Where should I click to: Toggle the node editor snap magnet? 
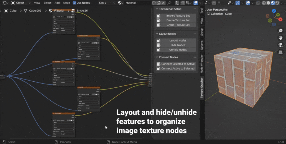pos(182,3)
